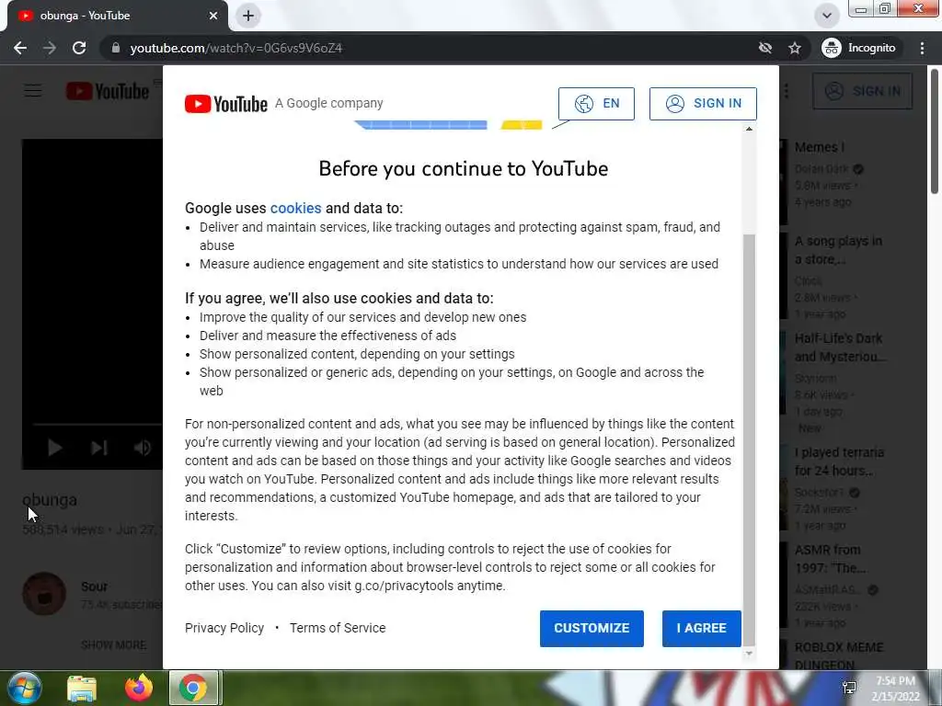Open the YouTube hamburger guide menu
Screen dimensions: 942x706
[x=33, y=91]
